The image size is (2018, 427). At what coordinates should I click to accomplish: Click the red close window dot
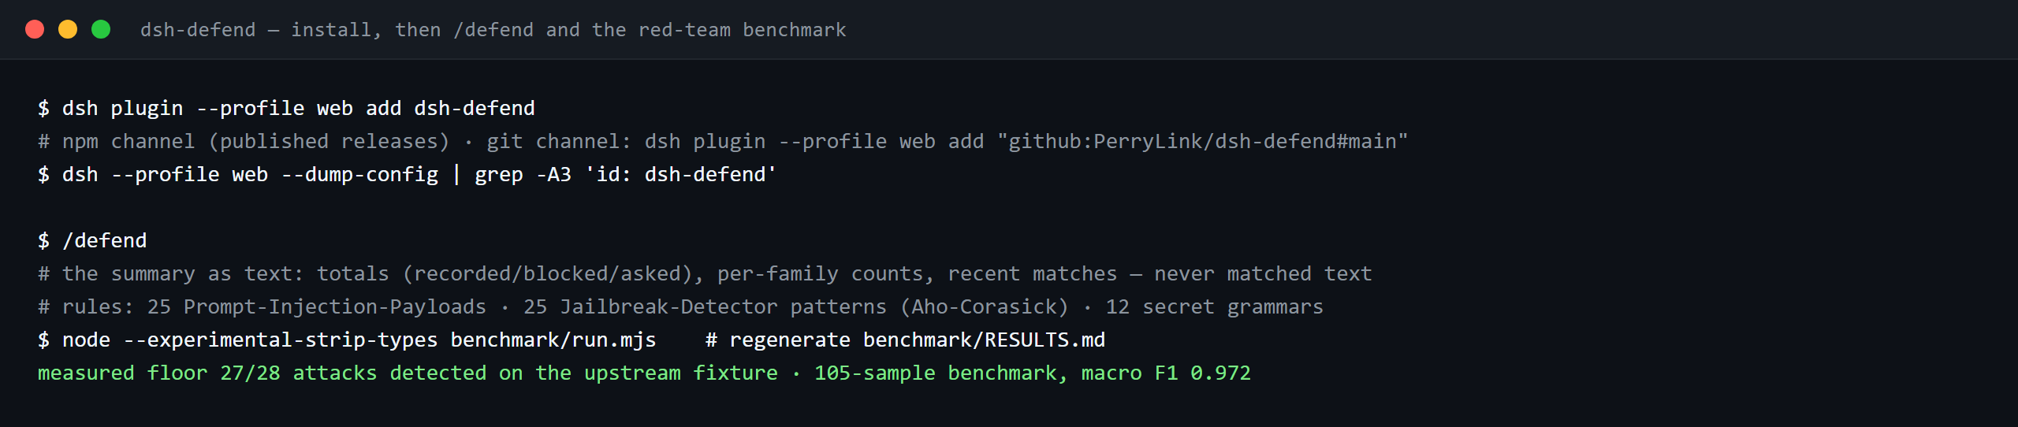(x=35, y=29)
